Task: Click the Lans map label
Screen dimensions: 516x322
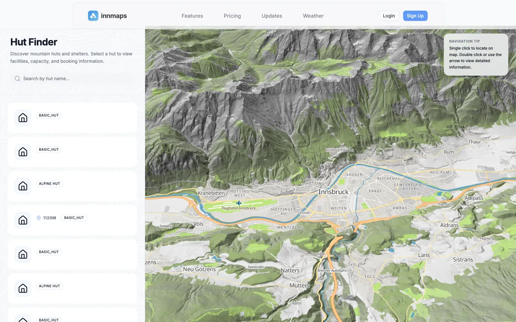Action: pos(424,255)
